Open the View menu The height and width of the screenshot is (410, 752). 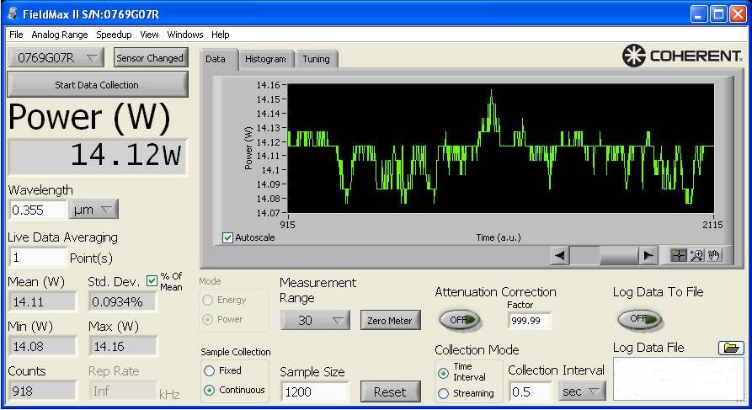tap(149, 35)
